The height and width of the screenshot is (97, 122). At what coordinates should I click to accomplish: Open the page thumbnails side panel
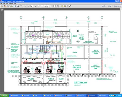point(2,10)
